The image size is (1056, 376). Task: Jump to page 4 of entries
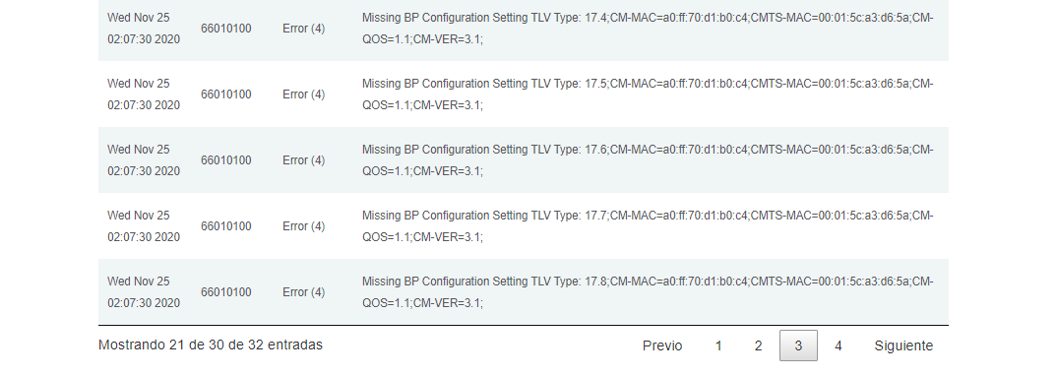coord(838,345)
